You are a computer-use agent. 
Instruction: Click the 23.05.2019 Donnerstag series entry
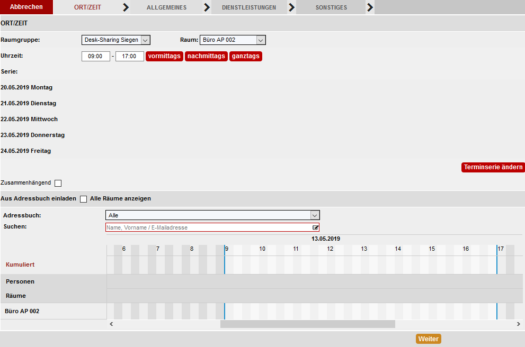click(x=32, y=135)
